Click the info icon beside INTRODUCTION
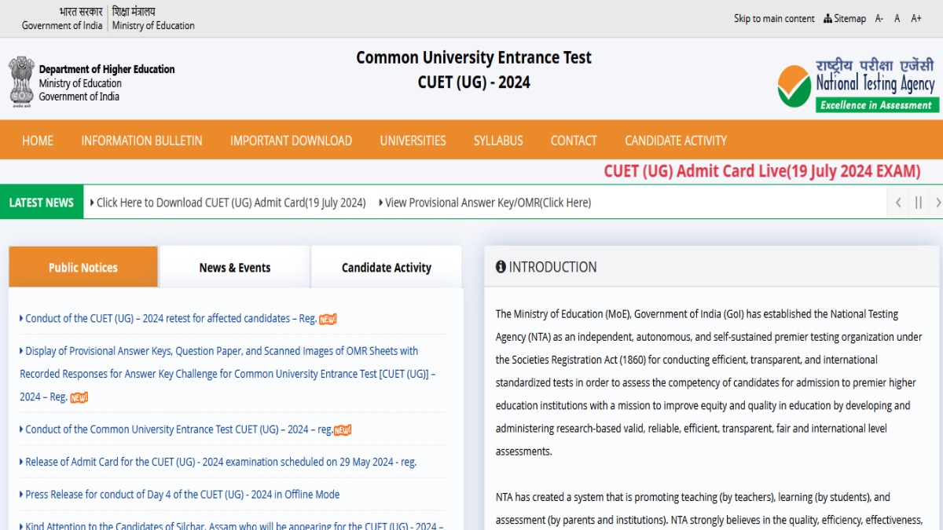 click(501, 267)
